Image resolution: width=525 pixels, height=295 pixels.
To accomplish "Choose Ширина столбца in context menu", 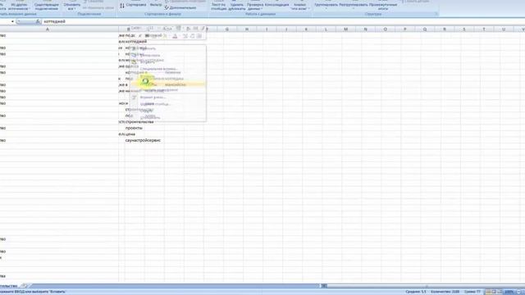I will click(168, 104).
